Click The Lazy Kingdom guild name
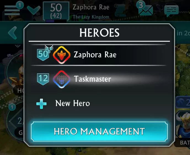Screen dimensions: 190x155 (x=91, y=17)
